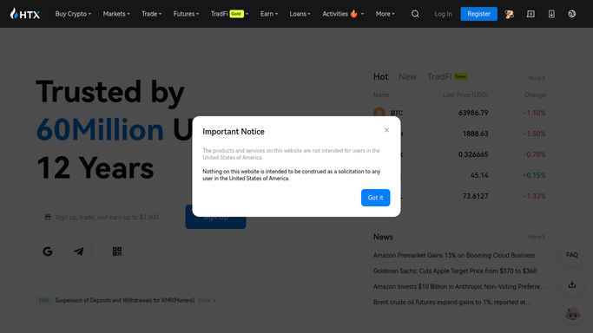Expand the Loans dropdown
593x333 pixels.
300,14
